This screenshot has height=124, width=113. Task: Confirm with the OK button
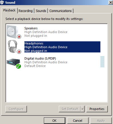point(54,121)
